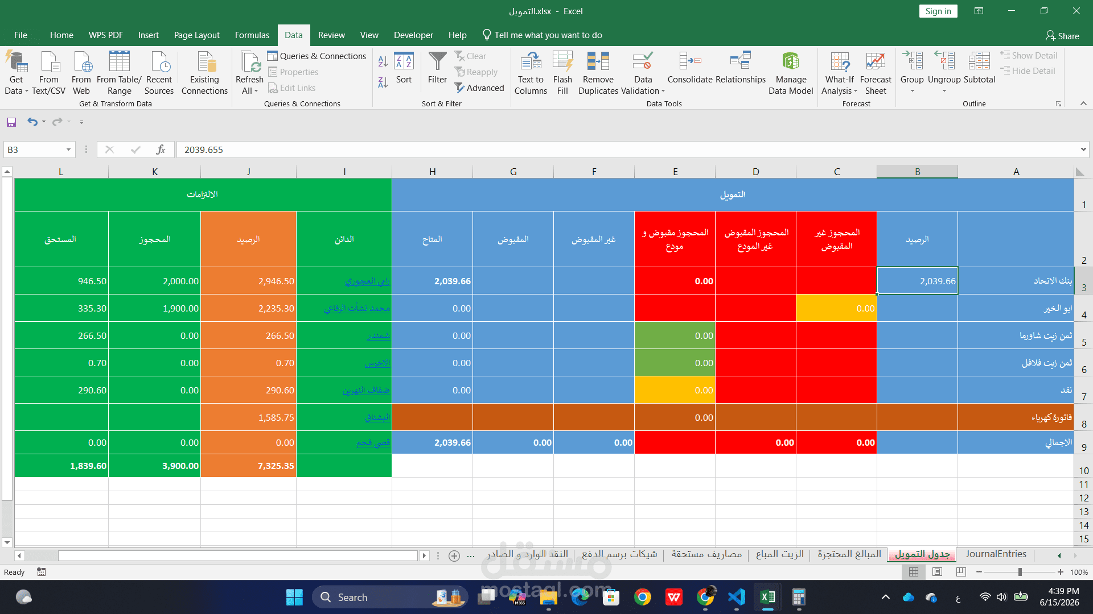
Task: Click the Subtotal icon
Action: point(979,61)
